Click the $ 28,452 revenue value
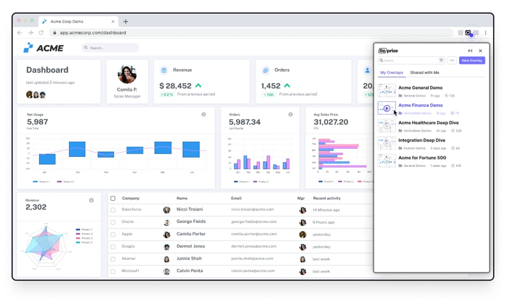Screen dimensions: 506x304 point(175,86)
